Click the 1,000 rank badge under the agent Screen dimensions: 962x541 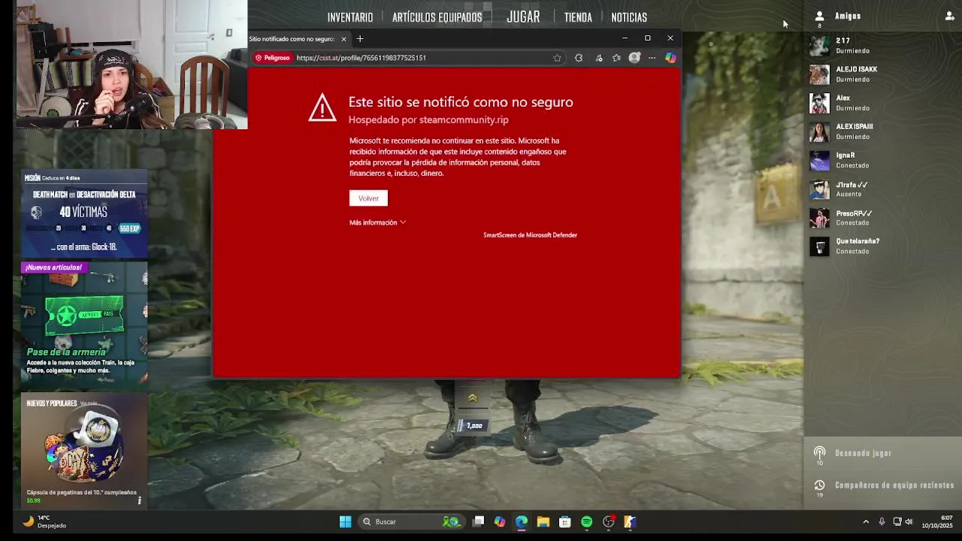(x=471, y=426)
